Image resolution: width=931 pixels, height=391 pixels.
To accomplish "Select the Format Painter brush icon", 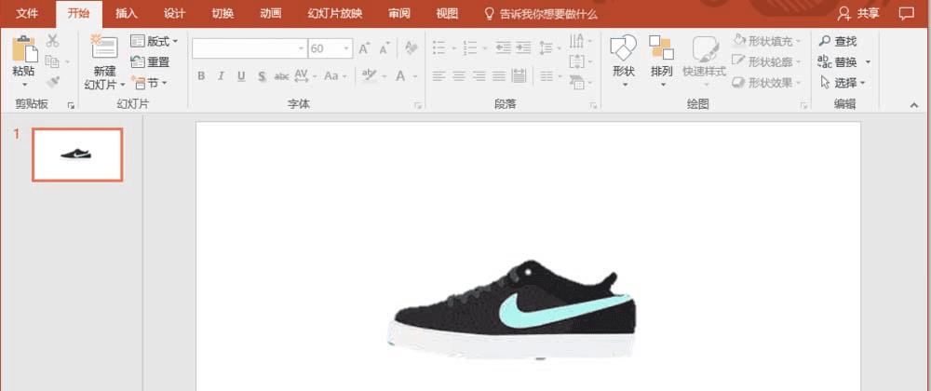I will [52, 81].
